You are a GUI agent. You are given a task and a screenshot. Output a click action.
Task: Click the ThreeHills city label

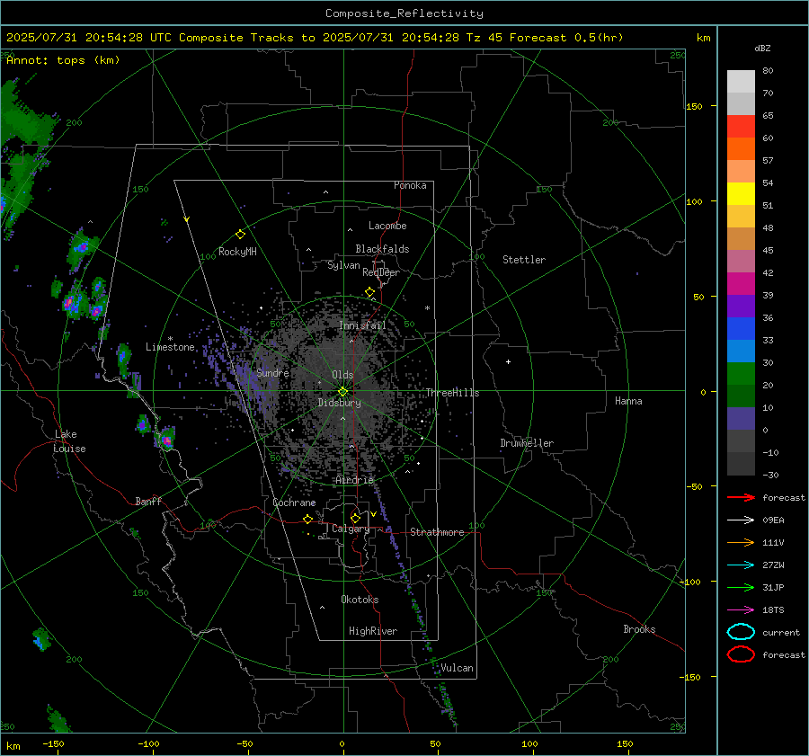tap(452, 393)
